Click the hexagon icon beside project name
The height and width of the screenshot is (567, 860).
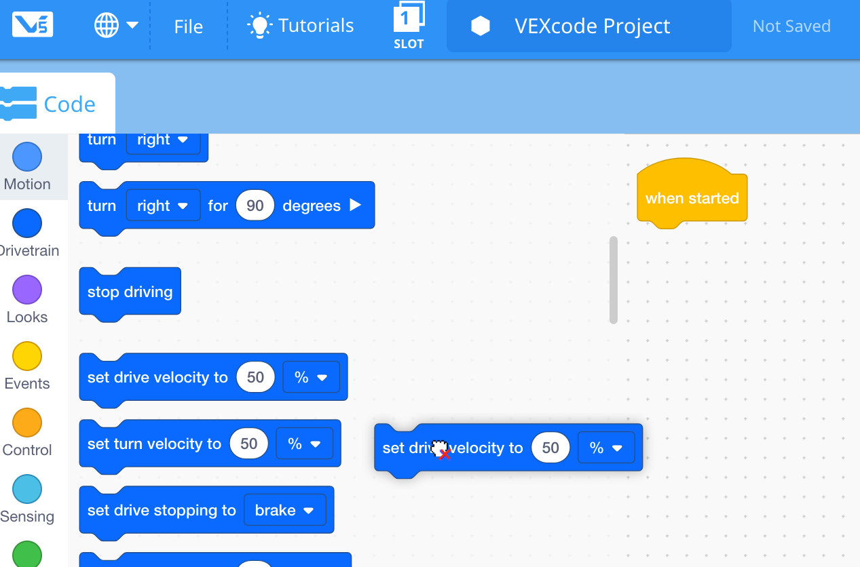[481, 26]
